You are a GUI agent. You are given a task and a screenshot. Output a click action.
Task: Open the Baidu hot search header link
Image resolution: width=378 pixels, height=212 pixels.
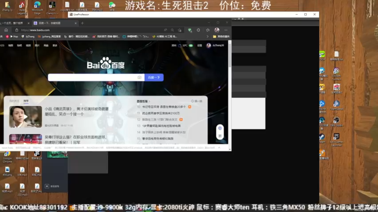(x=143, y=101)
